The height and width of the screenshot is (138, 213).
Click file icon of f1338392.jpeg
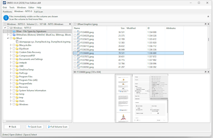click(x=78, y=67)
